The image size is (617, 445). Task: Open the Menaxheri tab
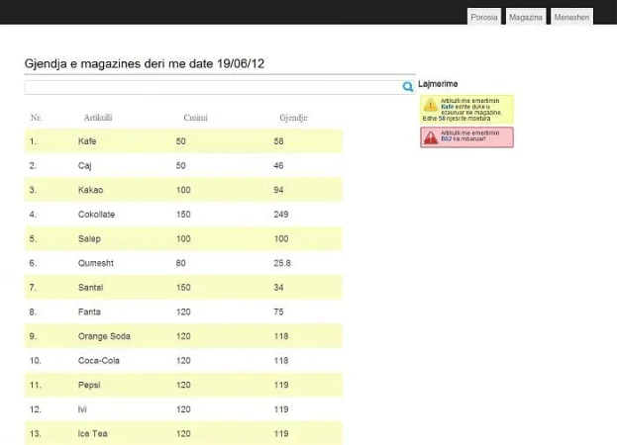(571, 18)
